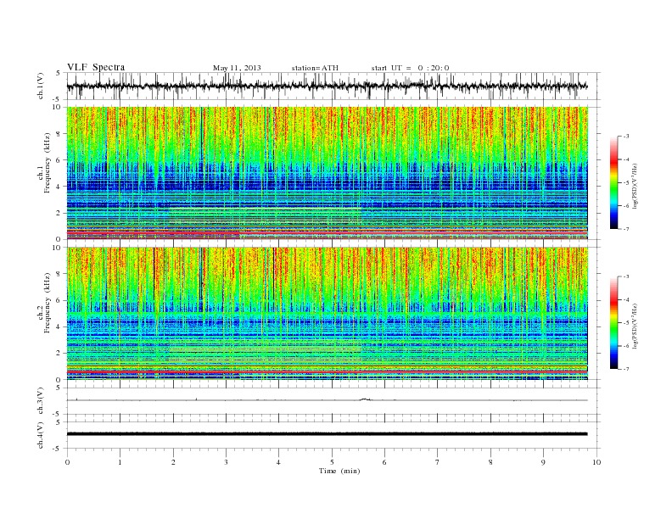Click the "ch.3(V)" axis label
Viewport: 672px width, 519px height.
41,401
